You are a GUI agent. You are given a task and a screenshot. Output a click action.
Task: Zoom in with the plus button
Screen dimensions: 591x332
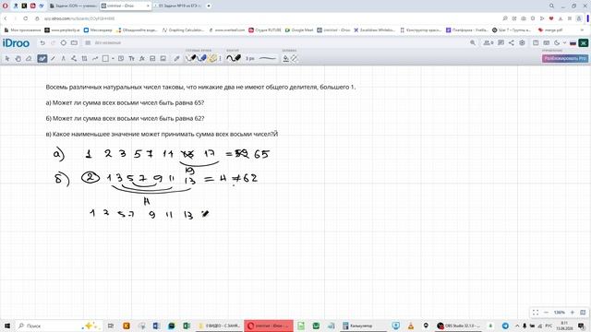pos(573,313)
